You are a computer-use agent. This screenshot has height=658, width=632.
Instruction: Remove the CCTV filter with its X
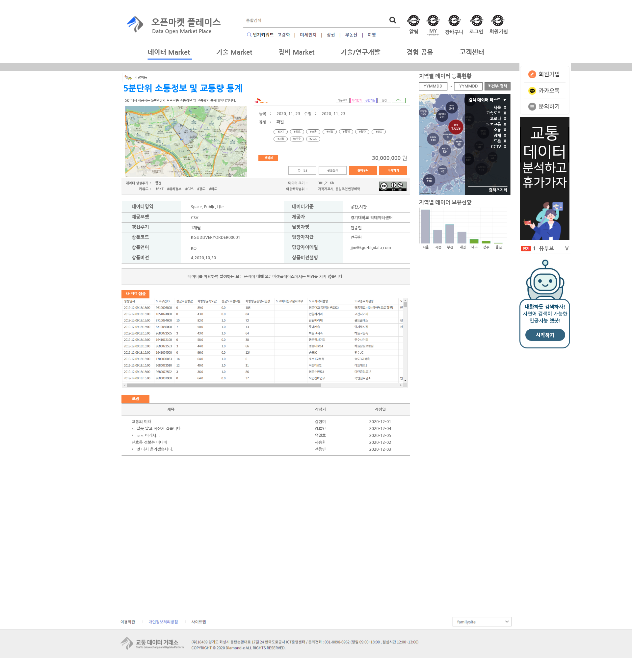coord(505,147)
